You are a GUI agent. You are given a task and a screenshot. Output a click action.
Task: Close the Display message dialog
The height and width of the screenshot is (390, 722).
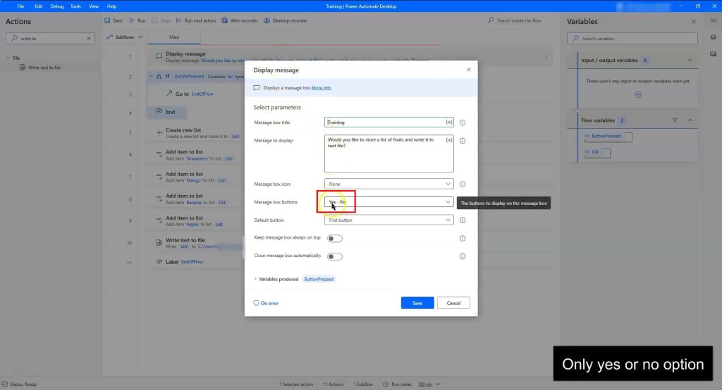(468, 70)
